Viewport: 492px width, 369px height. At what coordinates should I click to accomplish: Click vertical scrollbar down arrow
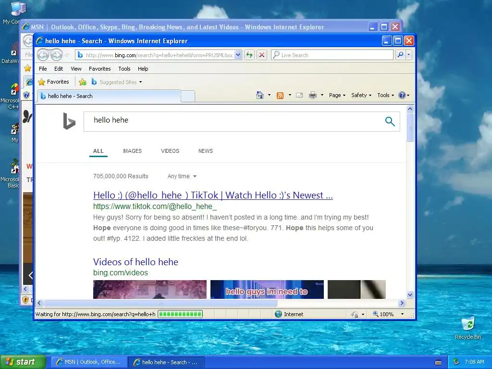(410, 295)
